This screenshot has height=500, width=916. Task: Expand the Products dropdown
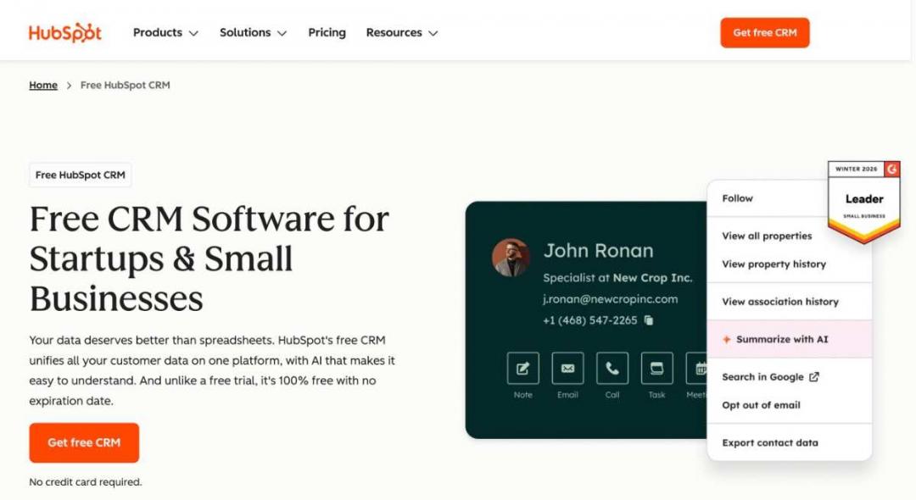(x=165, y=33)
